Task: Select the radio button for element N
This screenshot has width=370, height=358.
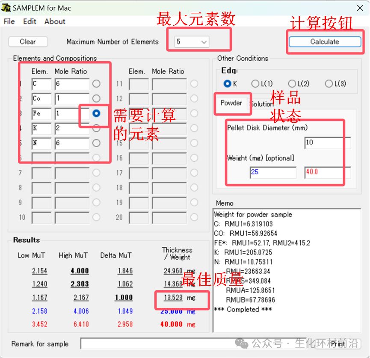Action: [x=96, y=143]
